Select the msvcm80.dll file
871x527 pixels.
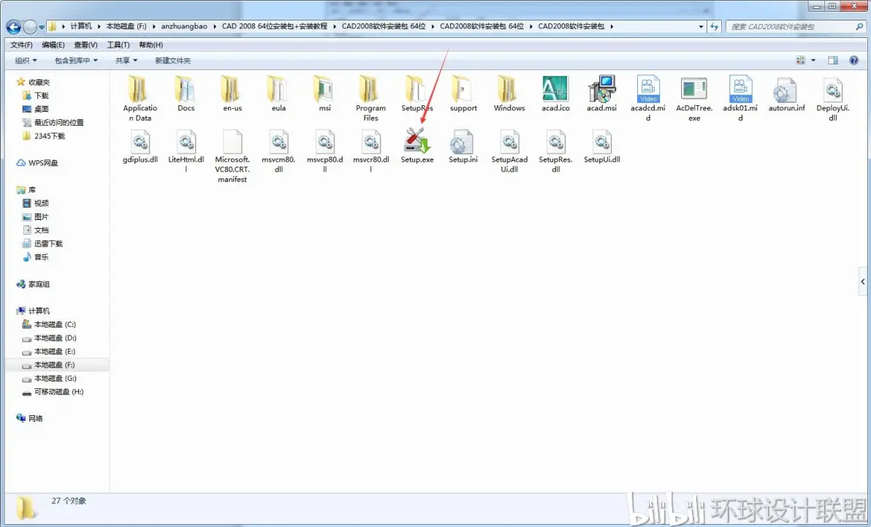pos(278,141)
